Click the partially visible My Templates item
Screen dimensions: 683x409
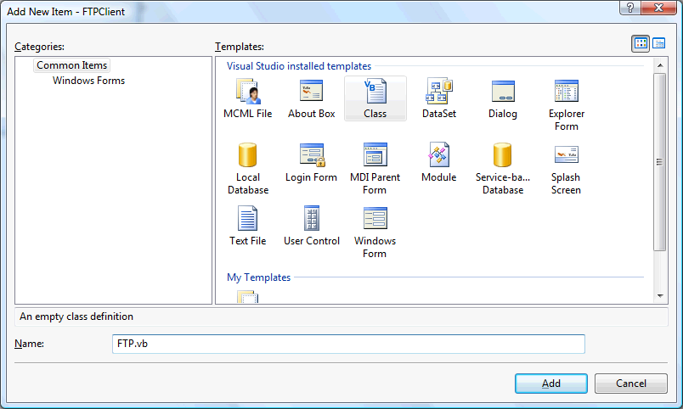click(247, 297)
